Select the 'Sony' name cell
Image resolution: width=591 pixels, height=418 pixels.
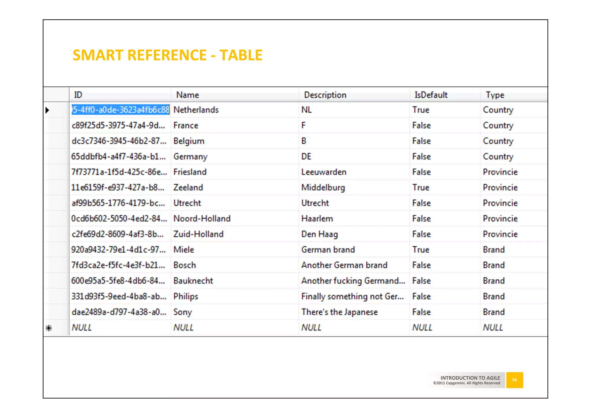point(235,312)
